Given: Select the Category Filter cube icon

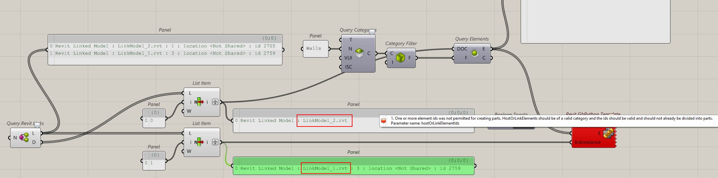Looking at the screenshot, I should pyautogui.click(x=400, y=58).
